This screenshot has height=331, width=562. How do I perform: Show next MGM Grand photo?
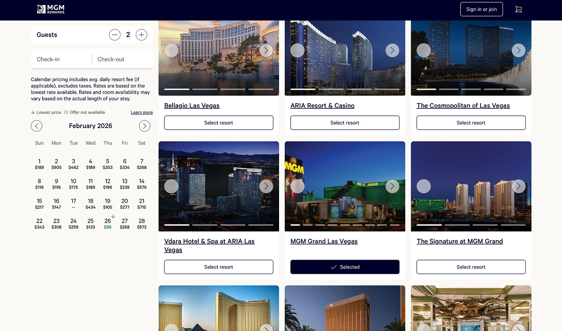click(x=392, y=186)
